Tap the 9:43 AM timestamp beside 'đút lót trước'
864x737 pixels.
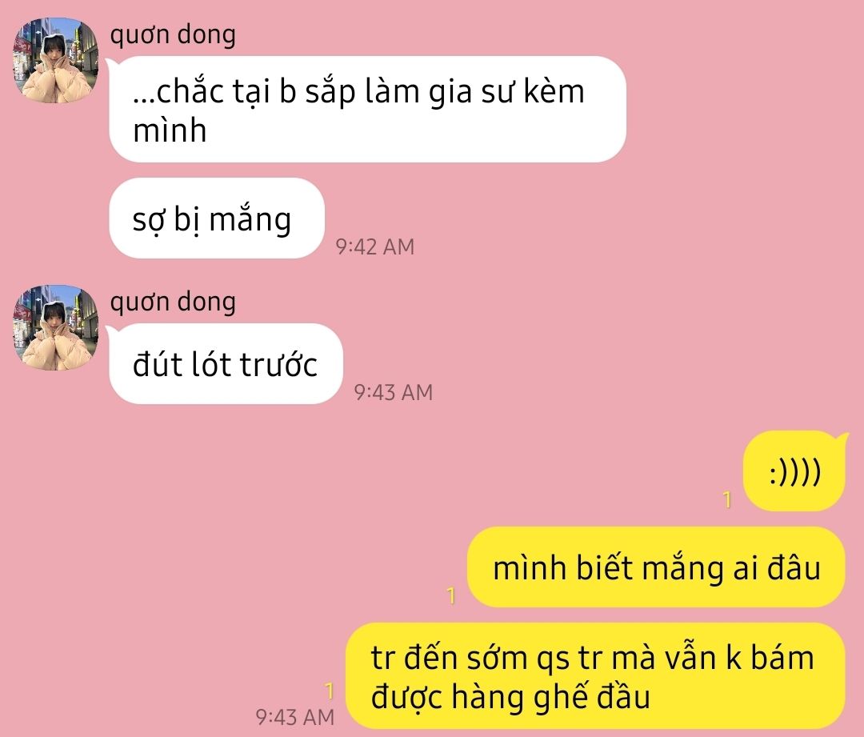[394, 392]
